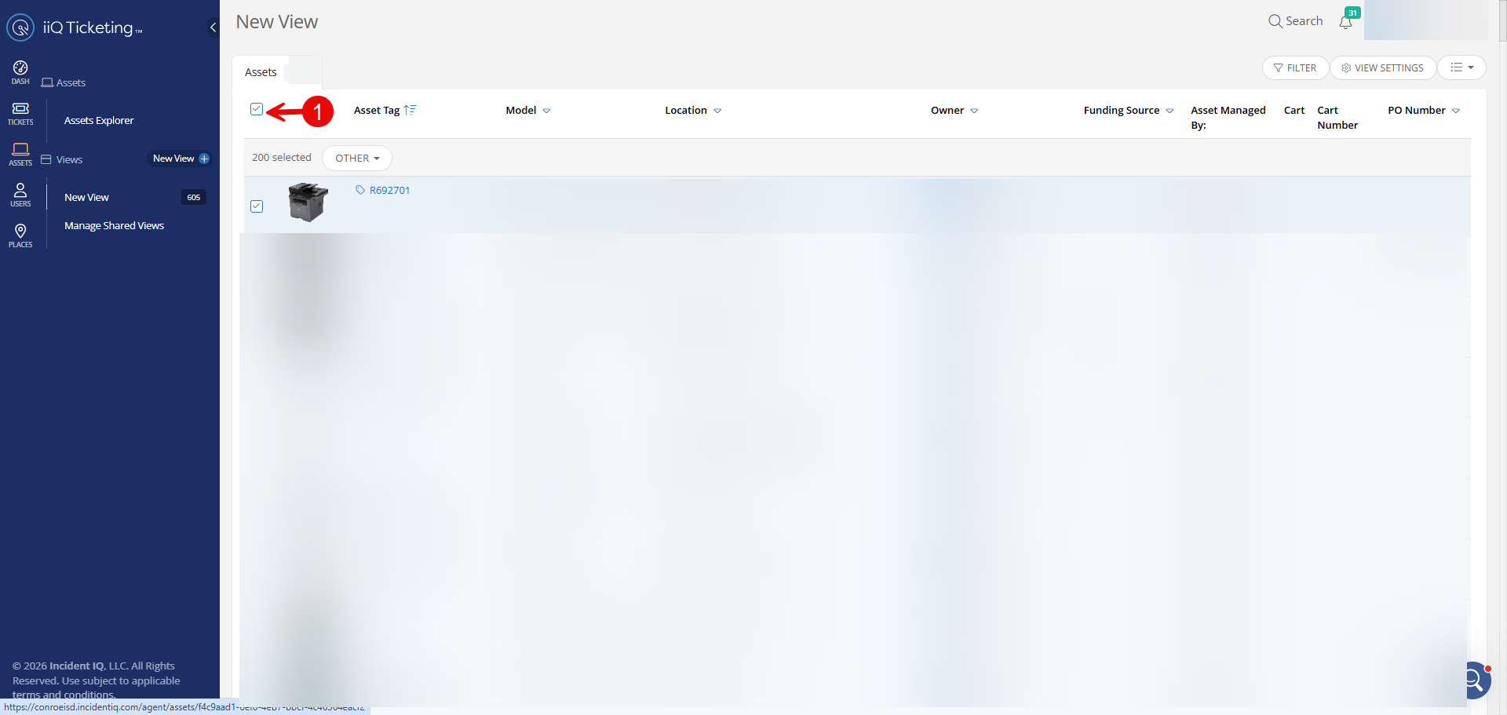Screen dimensions: 1507x715
Task: Click the New View pill button
Action: tap(181, 159)
